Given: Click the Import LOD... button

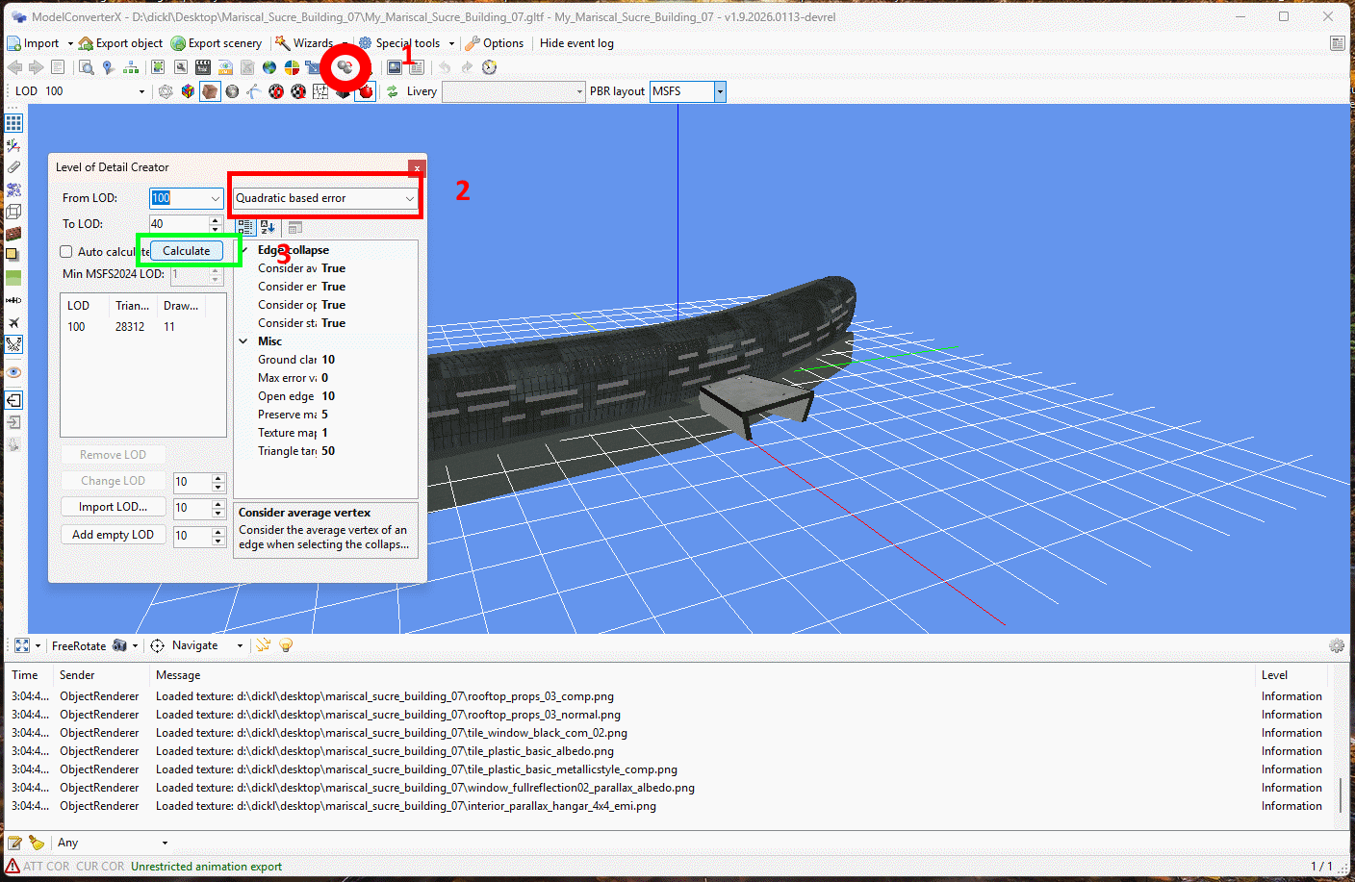Looking at the screenshot, I should [x=113, y=507].
